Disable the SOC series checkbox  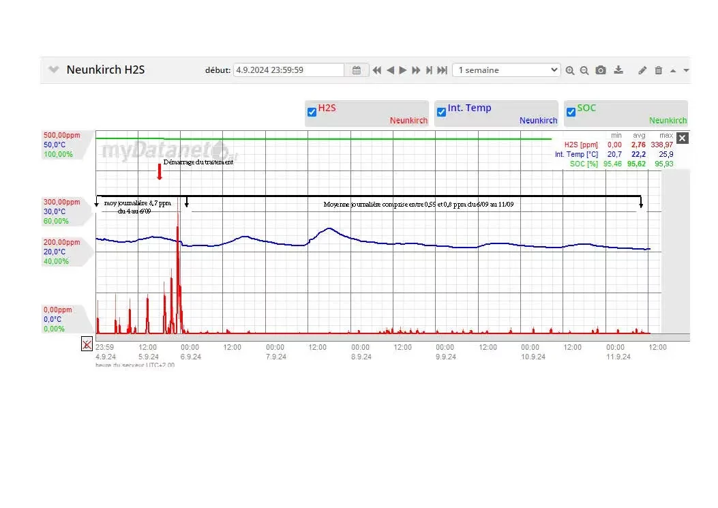[x=571, y=112]
